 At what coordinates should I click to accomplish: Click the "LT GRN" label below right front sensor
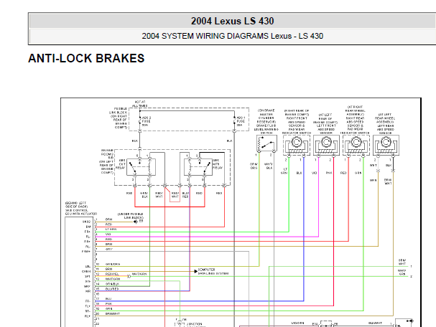pos(284,171)
